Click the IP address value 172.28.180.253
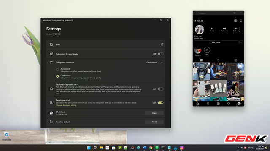Image resolution: width=270 pixels, height=151 pixels. click(62, 115)
